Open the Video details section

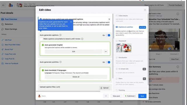coord(131,18)
